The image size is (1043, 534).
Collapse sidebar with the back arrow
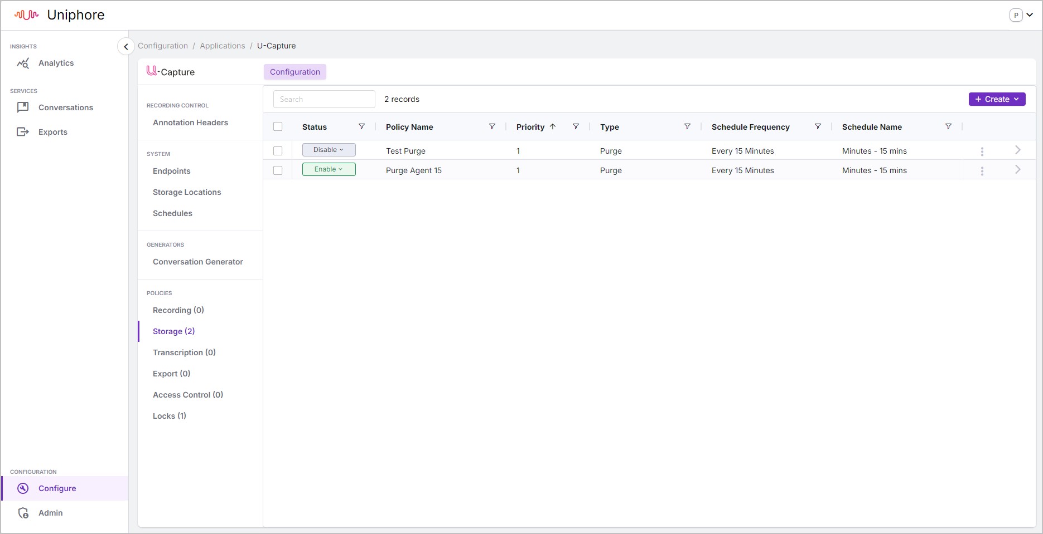tap(126, 47)
